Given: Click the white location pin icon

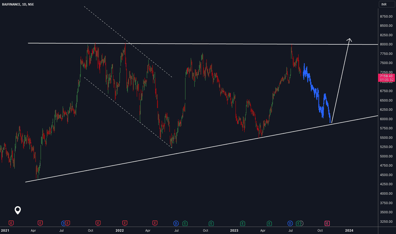Looking at the screenshot, I should [x=18, y=210].
